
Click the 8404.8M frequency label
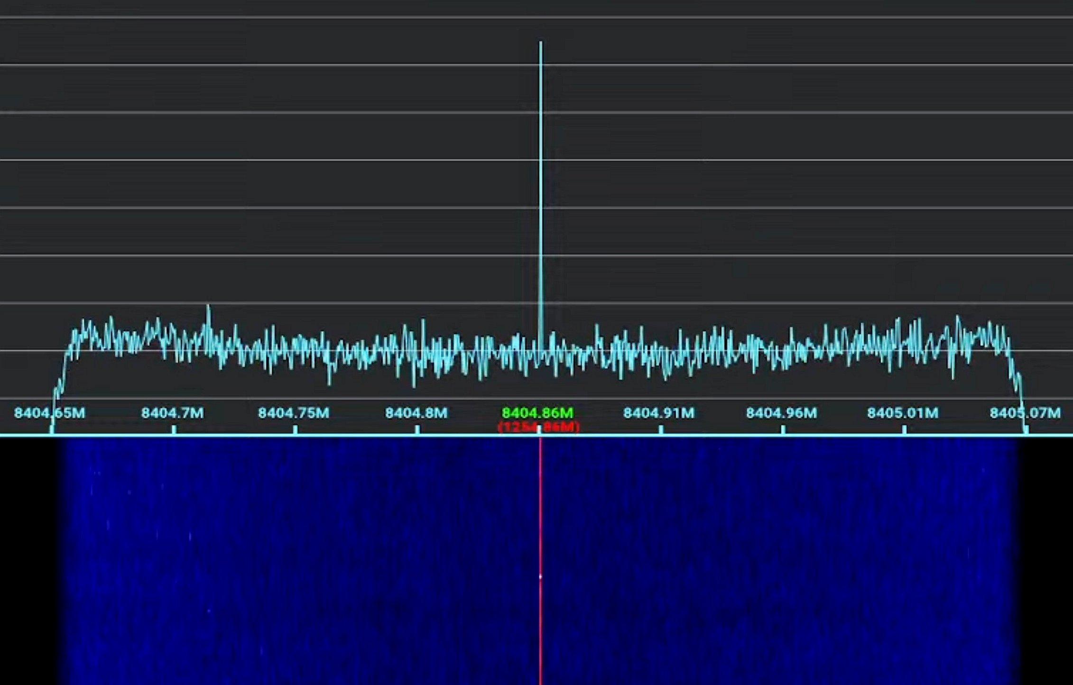[416, 413]
